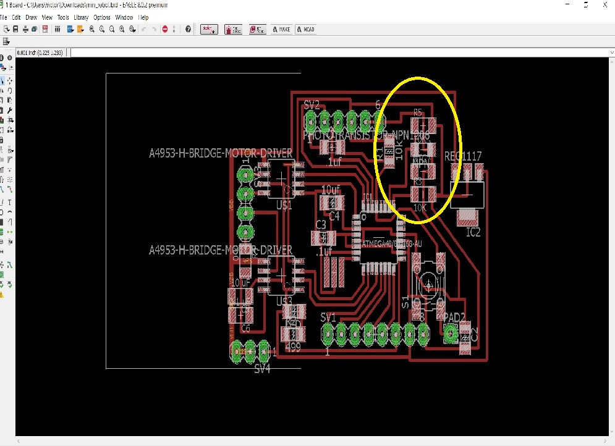This screenshot has width=615, height=446.
Task: Open the Options menu
Action: (101, 17)
